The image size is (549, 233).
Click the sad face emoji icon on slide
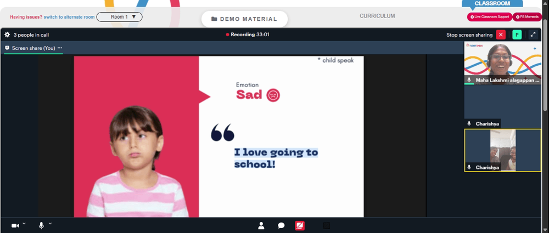coord(273,95)
